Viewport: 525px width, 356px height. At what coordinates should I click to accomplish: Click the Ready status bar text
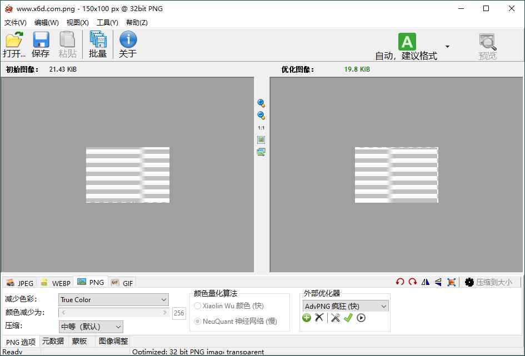click(12, 352)
